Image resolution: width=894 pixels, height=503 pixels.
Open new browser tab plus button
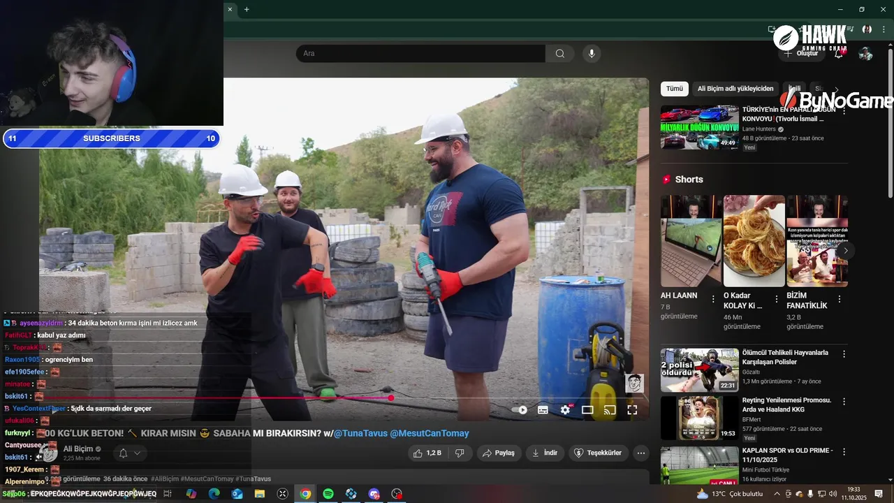(x=247, y=9)
